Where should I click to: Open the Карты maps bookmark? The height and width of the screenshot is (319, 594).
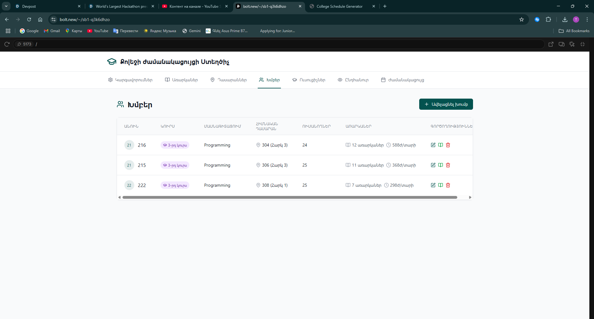[74, 31]
